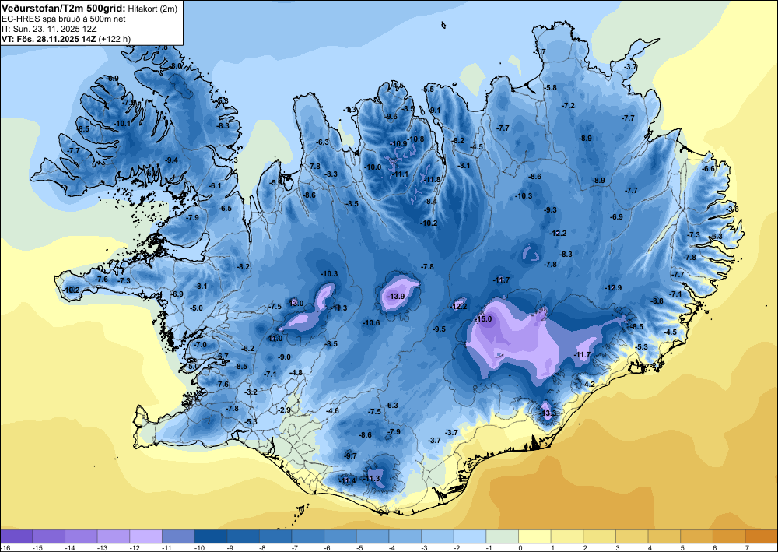Click the -4.8 temperature label
This screenshot has height=552, width=778.
[x=296, y=373]
